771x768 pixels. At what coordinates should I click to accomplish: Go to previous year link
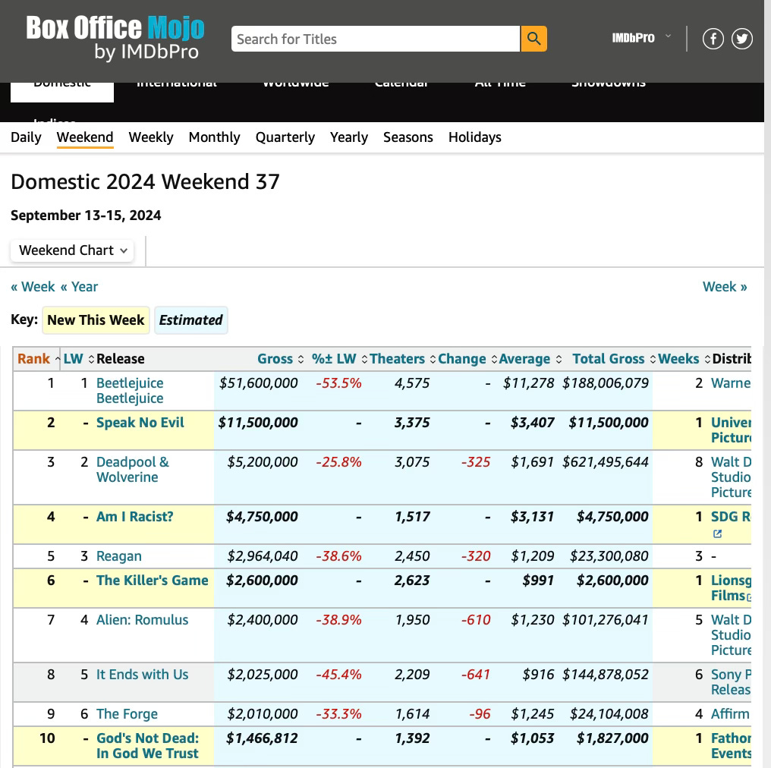point(79,287)
